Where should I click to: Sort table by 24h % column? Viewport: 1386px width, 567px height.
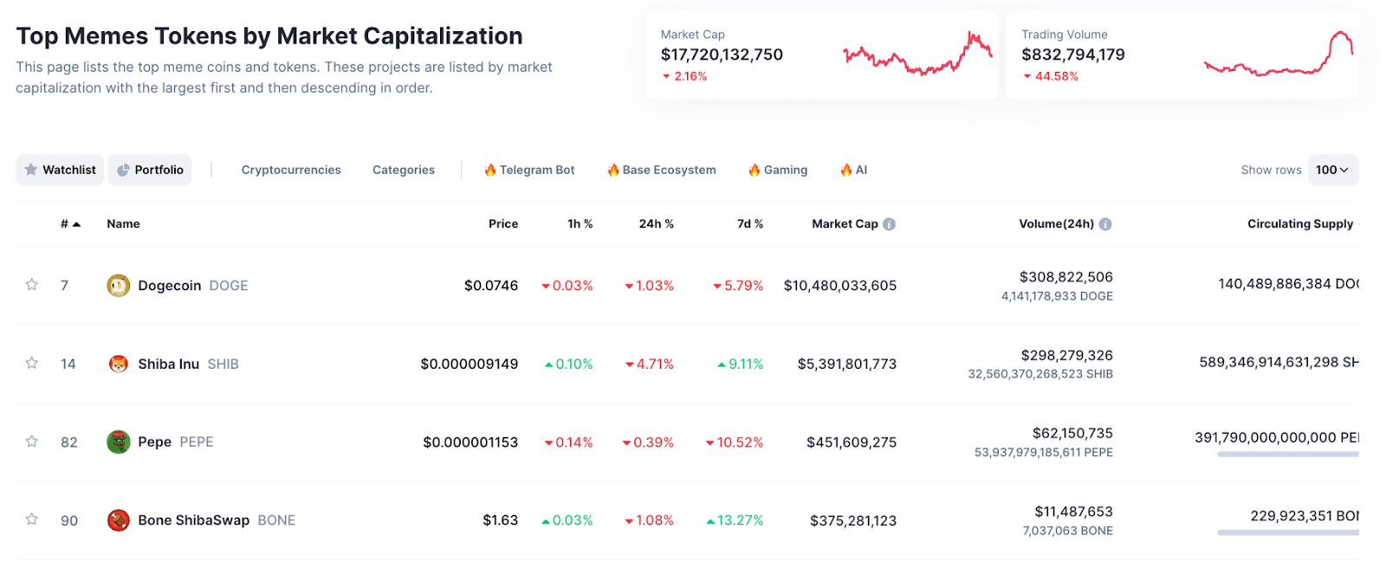657,224
